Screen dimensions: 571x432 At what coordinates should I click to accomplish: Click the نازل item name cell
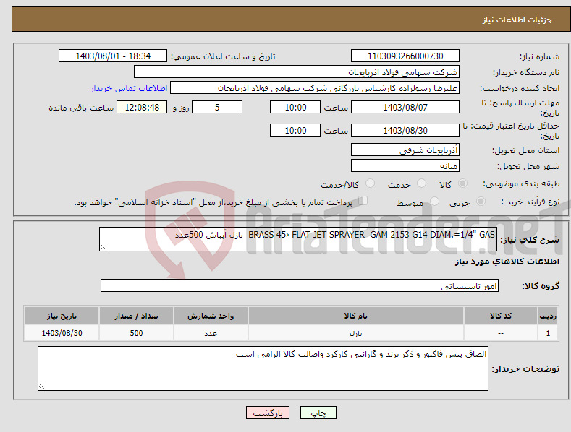(x=356, y=333)
